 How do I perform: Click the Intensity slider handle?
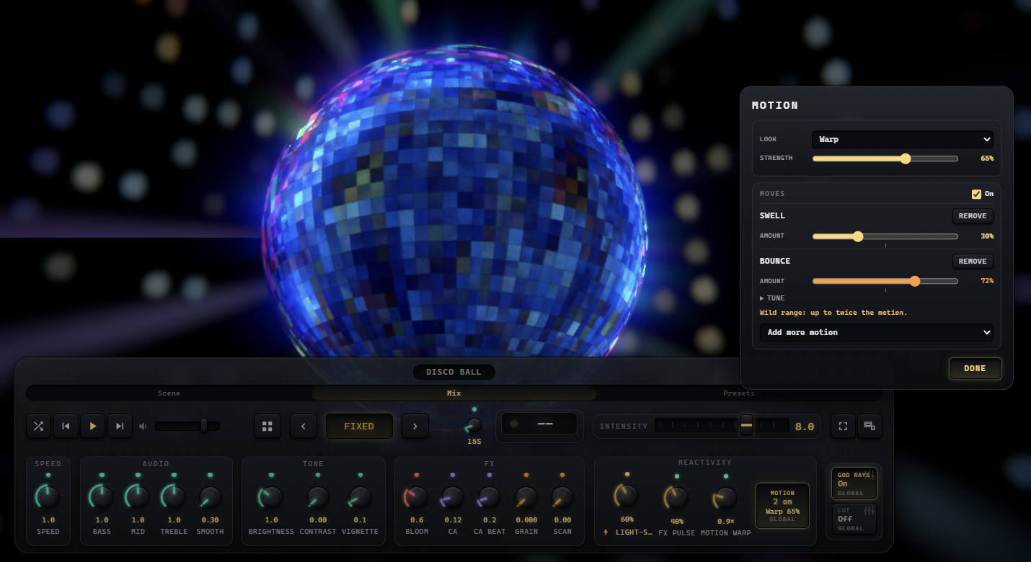point(746,425)
